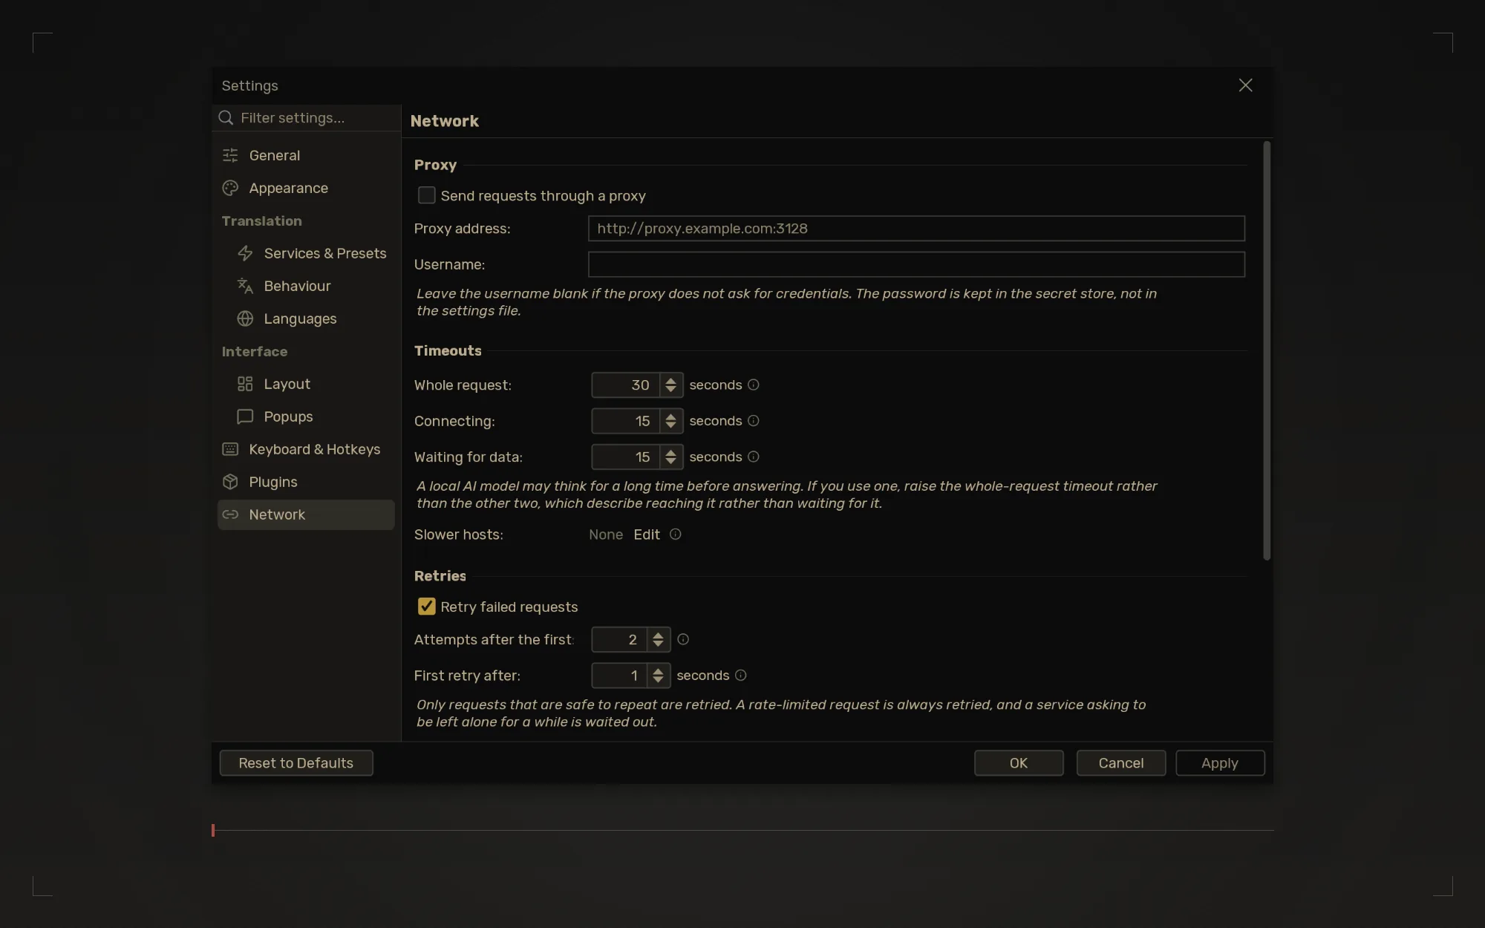Screen dimensions: 1485x928
Task: Decrease First retry after seconds value
Action: (x=658, y=681)
